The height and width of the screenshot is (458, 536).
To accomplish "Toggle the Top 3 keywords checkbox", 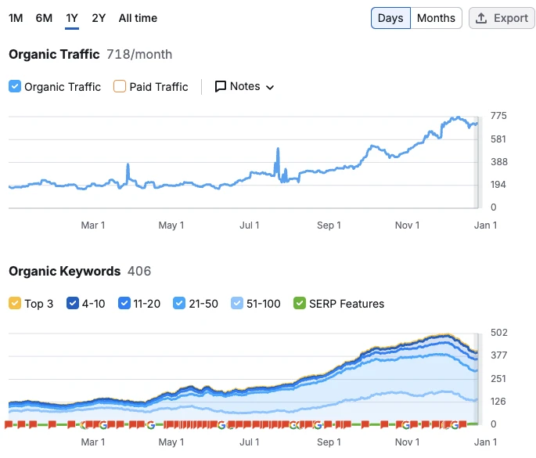I will [x=15, y=303].
